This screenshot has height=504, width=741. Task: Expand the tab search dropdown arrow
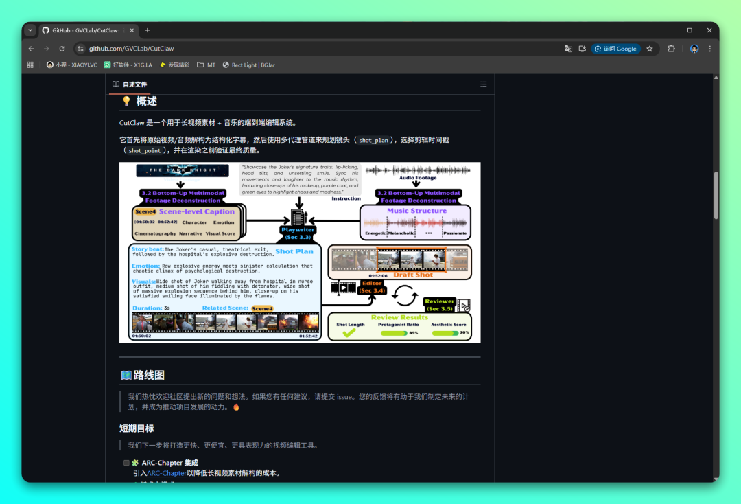(x=30, y=30)
